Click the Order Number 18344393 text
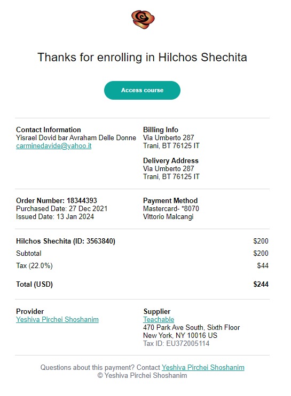This screenshot has height=396, width=291. click(x=57, y=200)
